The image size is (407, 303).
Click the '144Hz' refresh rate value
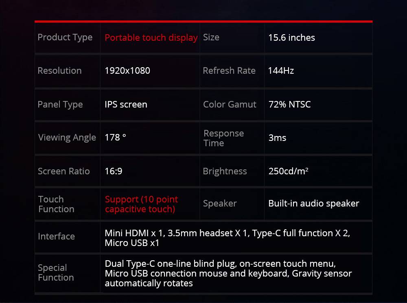click(281, 70)
